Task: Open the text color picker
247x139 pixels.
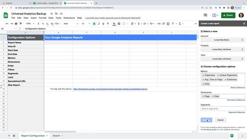Action: pyautogui.click(x=108, y=24)
